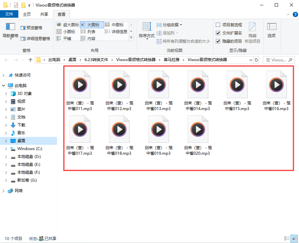Open address bar history dropdown

[251, 60]
